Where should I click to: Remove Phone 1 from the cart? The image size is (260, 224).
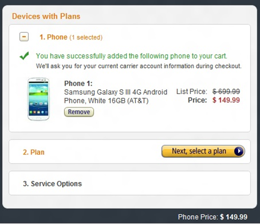tap(79, 112)
